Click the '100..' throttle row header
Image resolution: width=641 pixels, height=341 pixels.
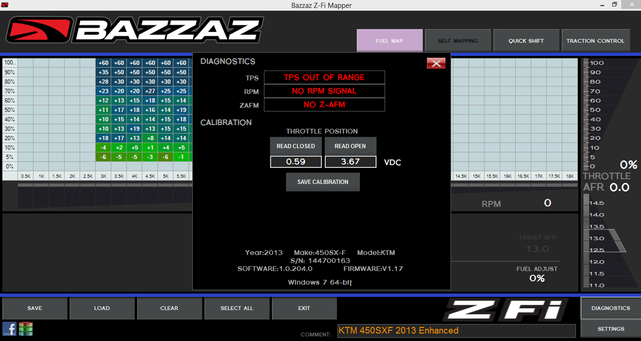(10, 63)
